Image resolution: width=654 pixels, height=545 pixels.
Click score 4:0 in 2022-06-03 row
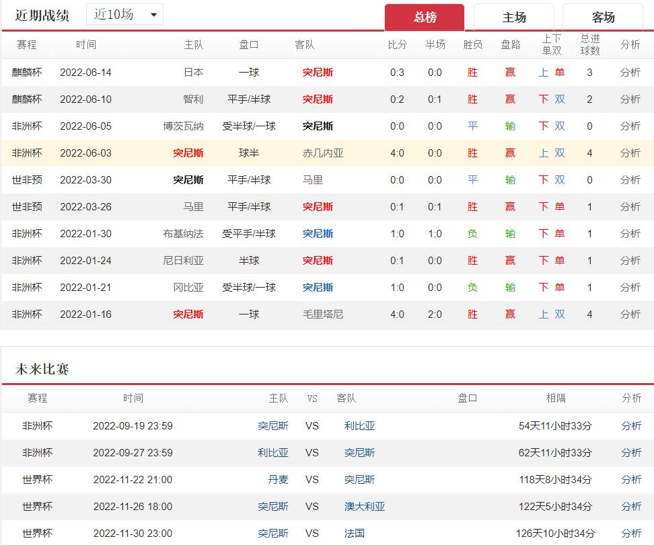[397, 153]
